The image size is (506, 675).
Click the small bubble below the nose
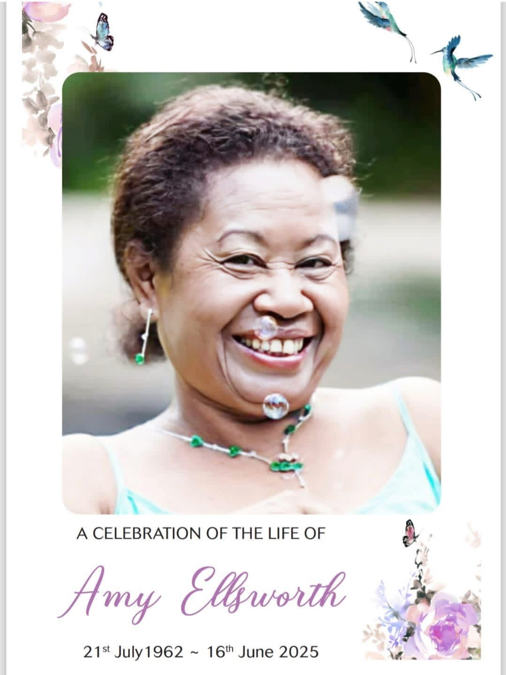click(x=266, y=328)
